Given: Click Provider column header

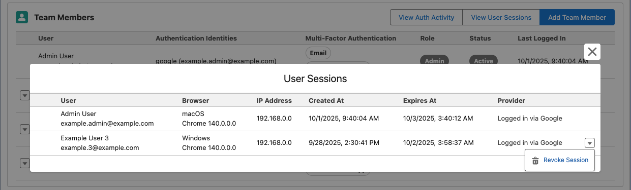Looking at the screenshot, I should coord(511,100).
